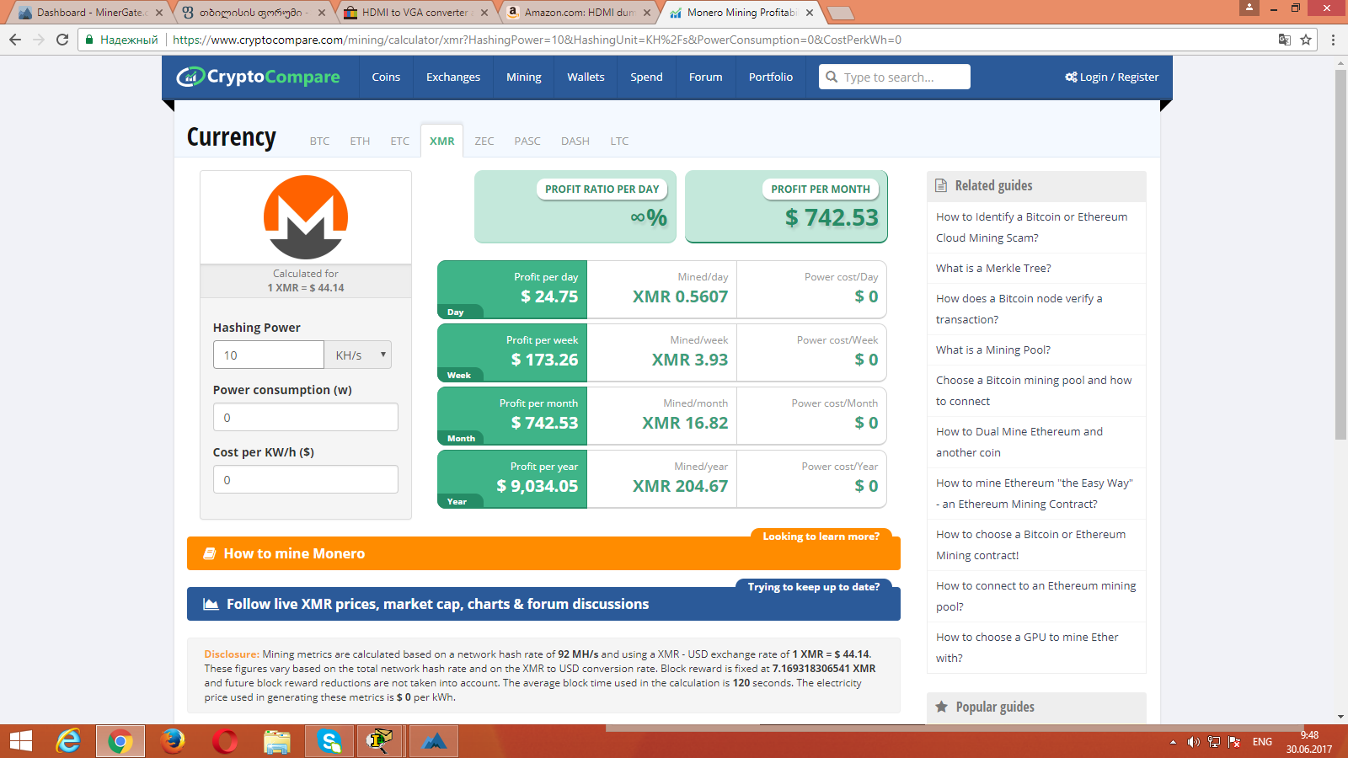Close the Amazon.com HDMI tab
This screenshot has height=758, width=1348.
(x=647, y=13)
